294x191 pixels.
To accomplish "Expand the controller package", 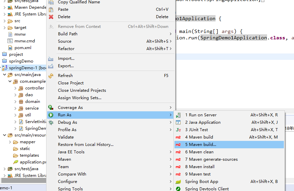I will pyautogui.click(x=15, y=88).
